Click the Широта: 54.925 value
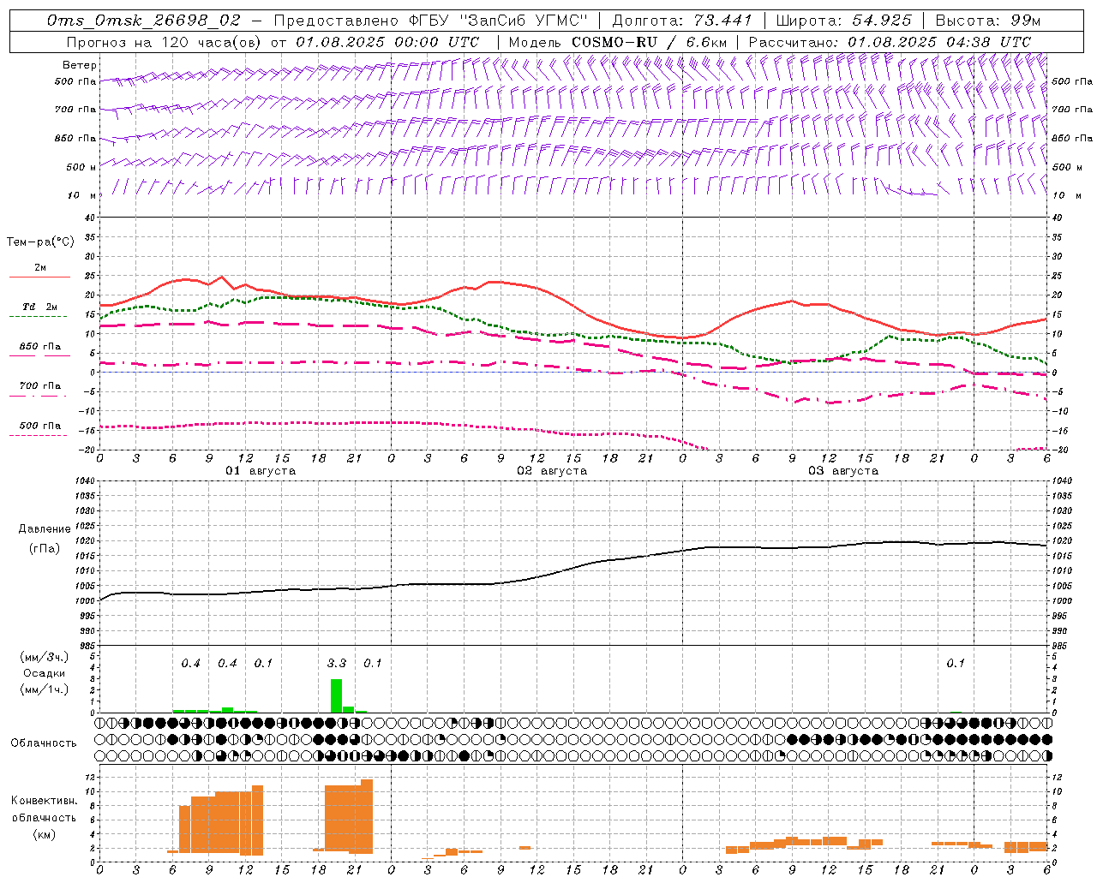 [844, 21]
